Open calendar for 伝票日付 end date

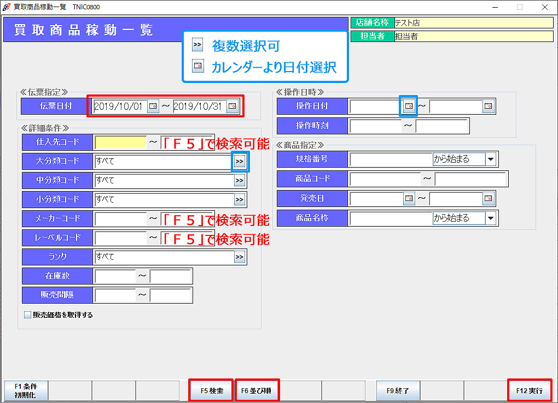(x=233, y=106)
